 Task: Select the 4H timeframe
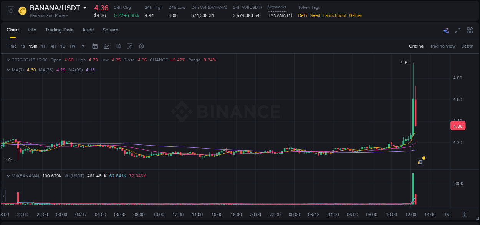pyautogui.click(x=53, y=46)
